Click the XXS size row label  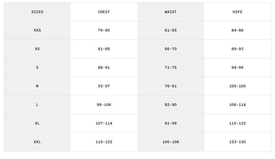pyautogui.click(x=37, y=30)
